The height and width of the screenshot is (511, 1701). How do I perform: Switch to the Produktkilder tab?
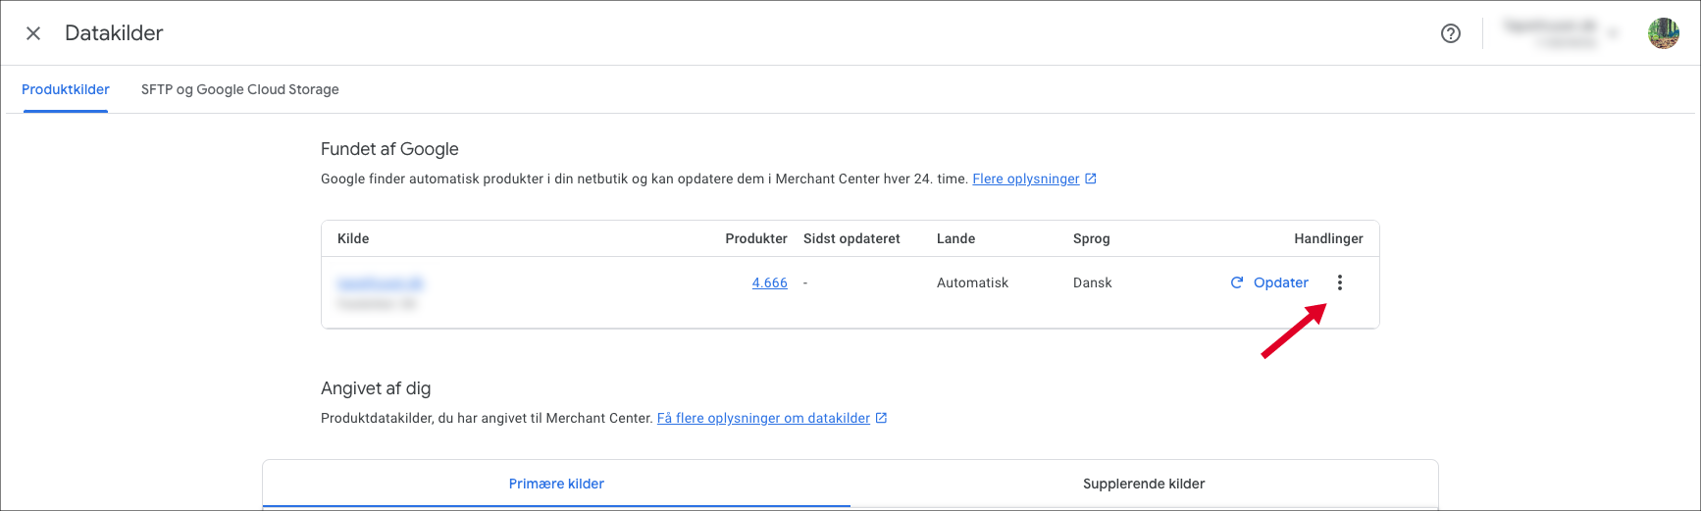(x=66, y=89)
